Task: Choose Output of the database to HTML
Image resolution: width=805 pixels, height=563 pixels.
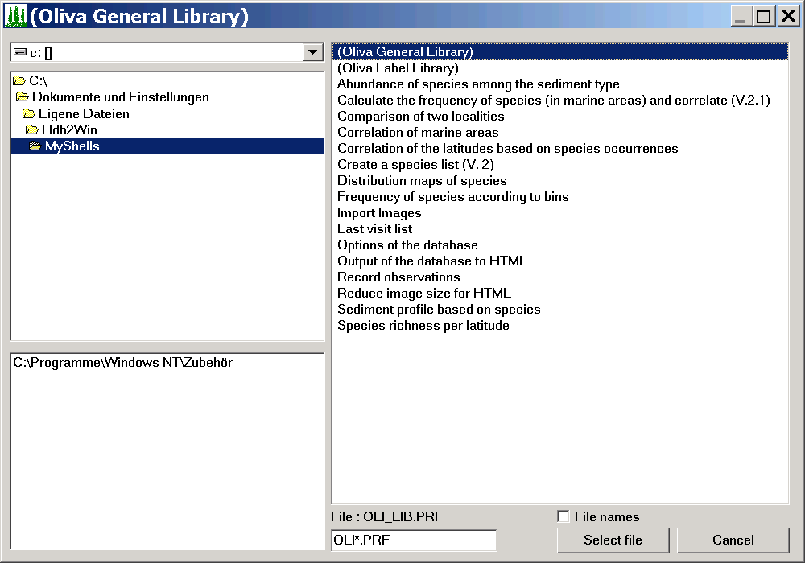Action: (432, 261)
